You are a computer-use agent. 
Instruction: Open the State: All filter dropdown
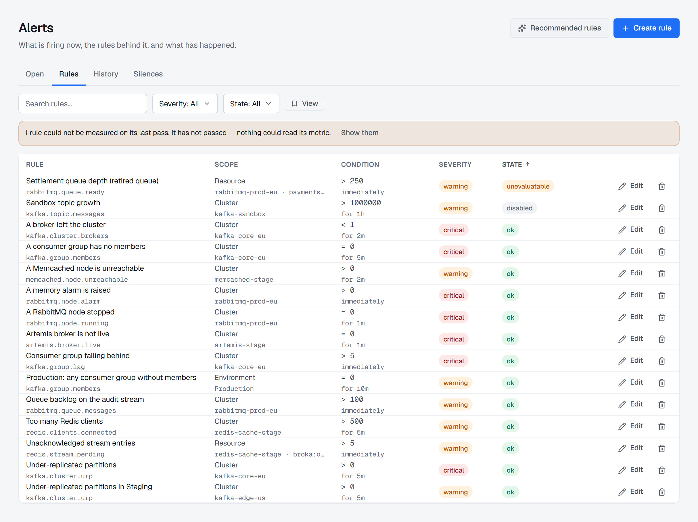click(251, 103)
